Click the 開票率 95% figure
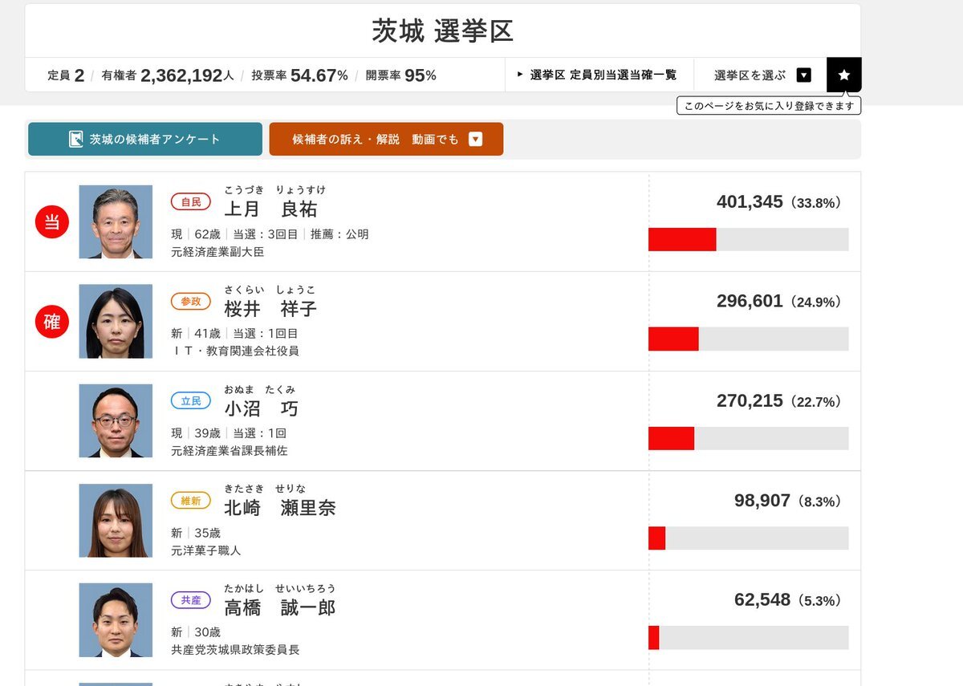Image resolution: width=963 pixels, height=686 pixels. tap(401, 75)
